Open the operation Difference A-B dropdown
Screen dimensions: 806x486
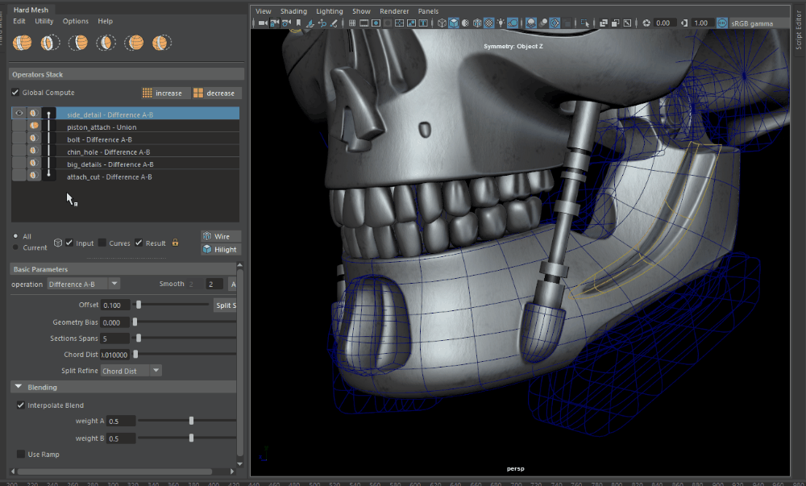(83, 284)
